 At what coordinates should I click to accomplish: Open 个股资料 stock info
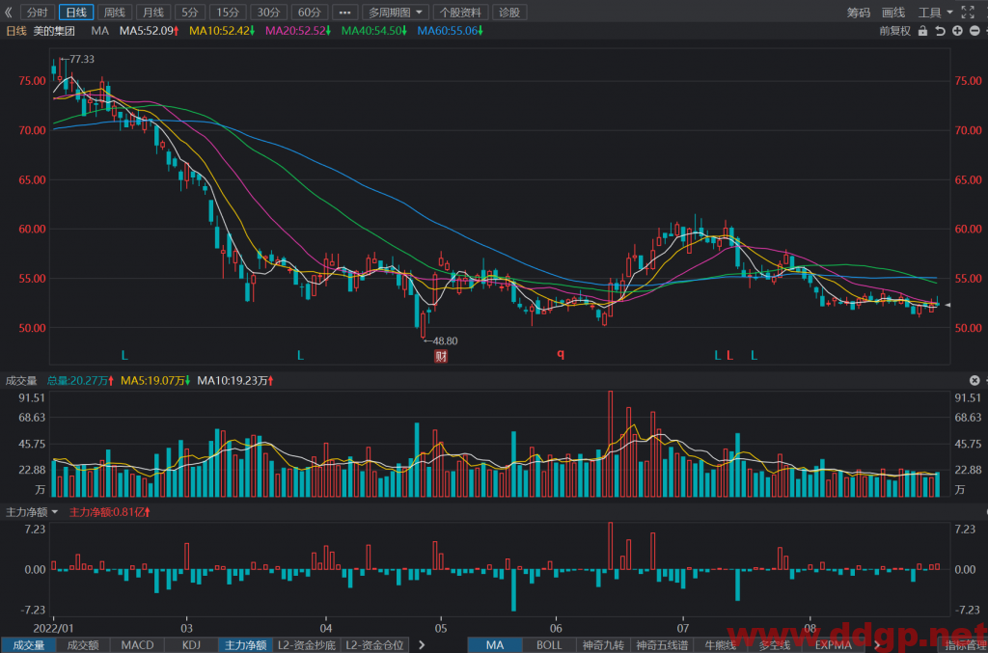tap(460, 12)
